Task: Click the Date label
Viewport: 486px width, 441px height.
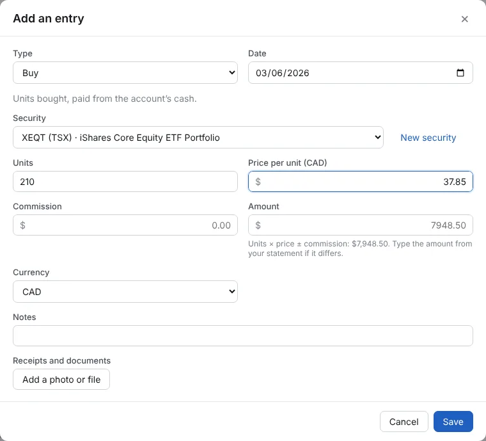Action: click(x=257, y=53)
